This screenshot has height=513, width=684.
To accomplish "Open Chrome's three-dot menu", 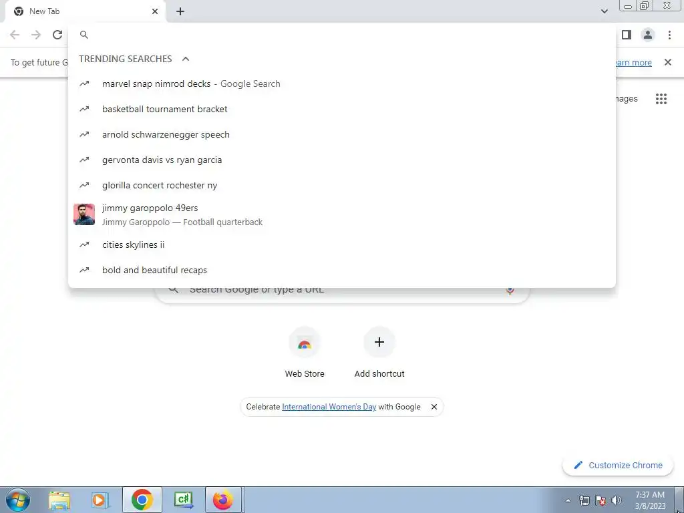I will [669, 35].
